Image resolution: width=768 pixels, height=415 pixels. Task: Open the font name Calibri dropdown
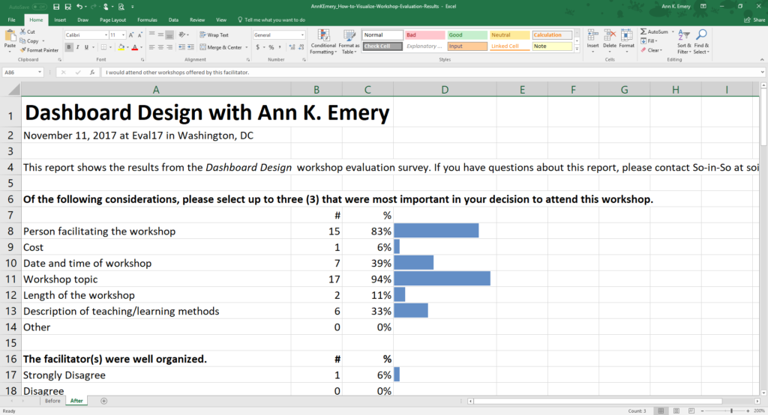point(106,35)
